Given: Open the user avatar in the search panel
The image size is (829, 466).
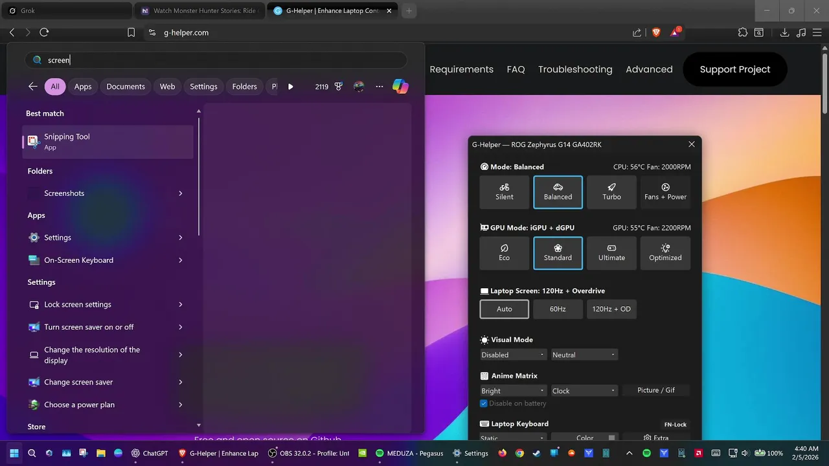Looking at the screenshot, I should click(x=359, y=87).
